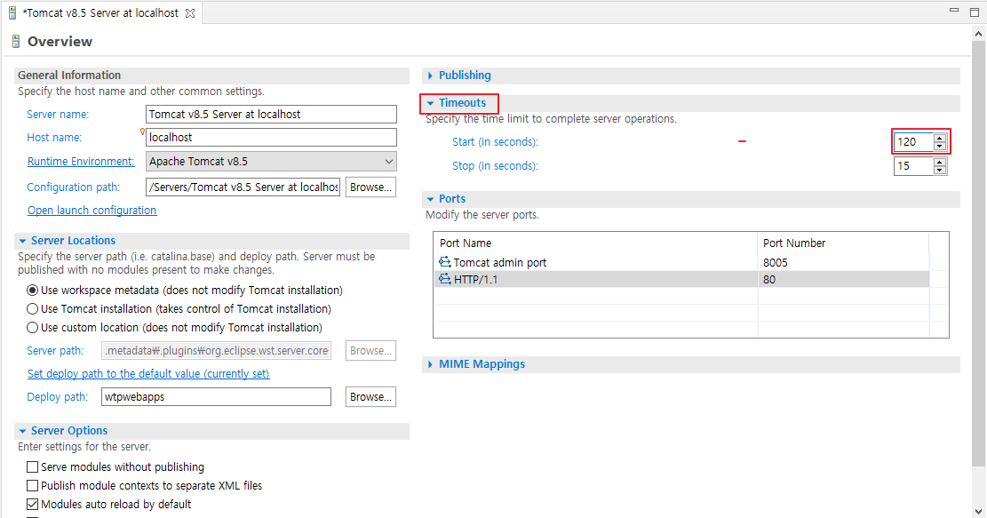Enable Serve modules without publishing
The width and height of the screenshot is (987, 518).
[32, 467]
